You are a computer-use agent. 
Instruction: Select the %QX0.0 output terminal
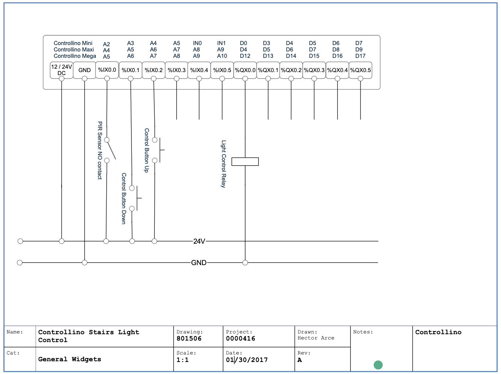pyautogui.click(x=245, y=70)
